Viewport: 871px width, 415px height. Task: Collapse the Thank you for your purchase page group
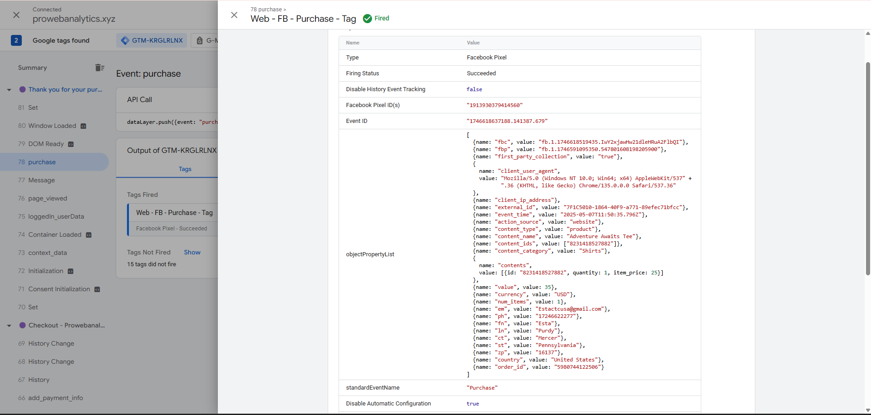[x=9, y=90]
